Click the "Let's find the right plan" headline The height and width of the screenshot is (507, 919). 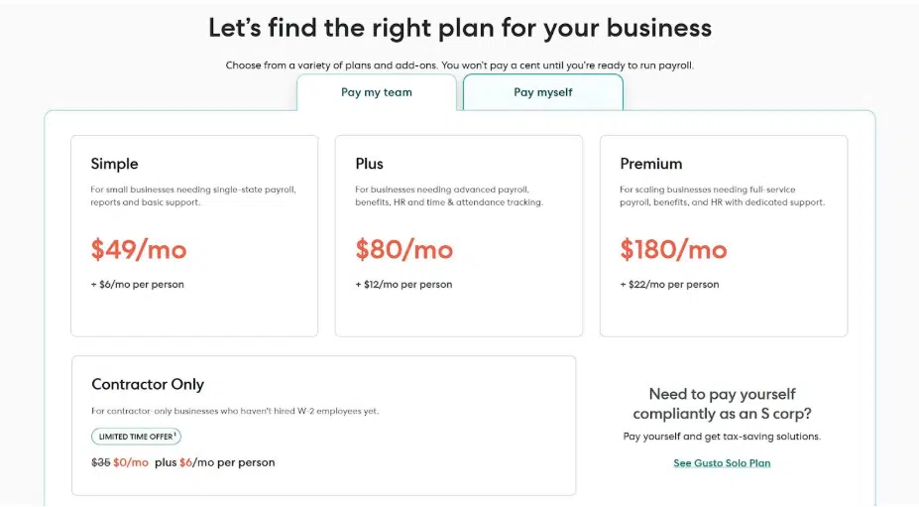click(460, 28)
